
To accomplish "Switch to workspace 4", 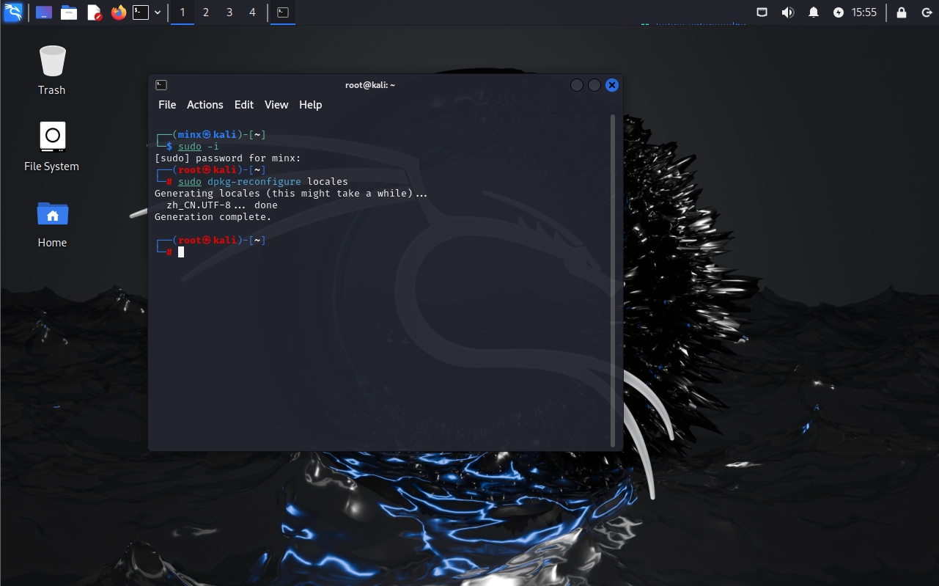I will (x=252, y=12).
